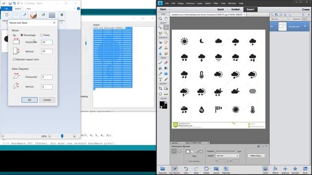The image size is (312, 175).
Task: Open the layer blend mode Normal dropdown
Action: pos(280,19)
